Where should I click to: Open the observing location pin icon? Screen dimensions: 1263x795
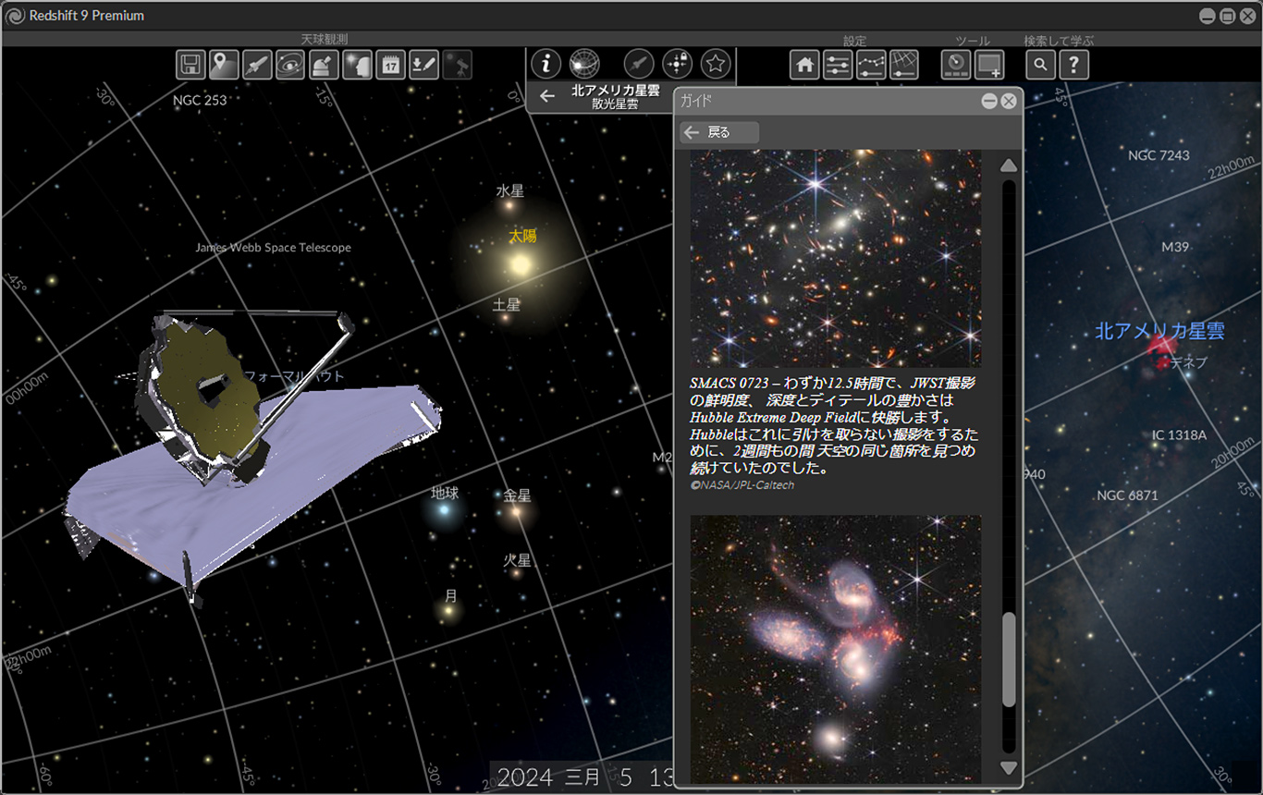[224, 65]
